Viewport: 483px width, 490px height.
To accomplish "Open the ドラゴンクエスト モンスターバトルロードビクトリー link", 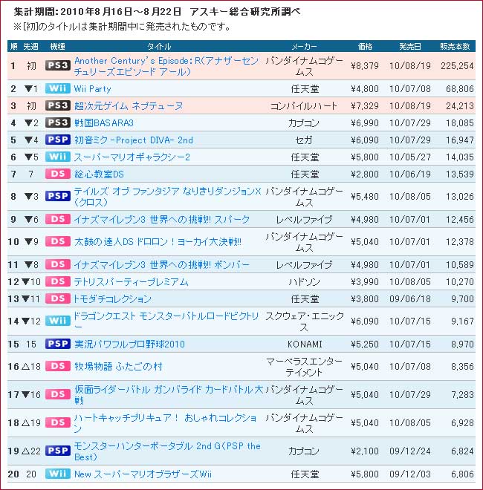I will pyautogui.click(x=166, y=321).
